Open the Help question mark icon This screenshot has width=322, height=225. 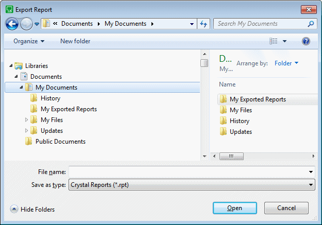click(306, 41)
